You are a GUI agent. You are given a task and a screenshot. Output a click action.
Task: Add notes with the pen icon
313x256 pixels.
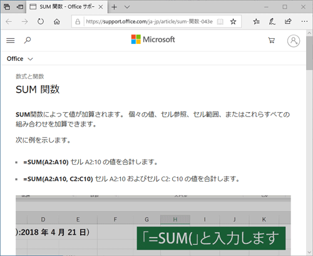click(x=272, y=21)
